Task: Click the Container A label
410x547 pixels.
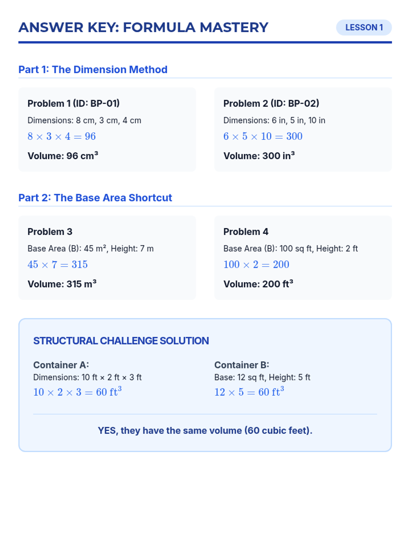Action: pos(61,365)
